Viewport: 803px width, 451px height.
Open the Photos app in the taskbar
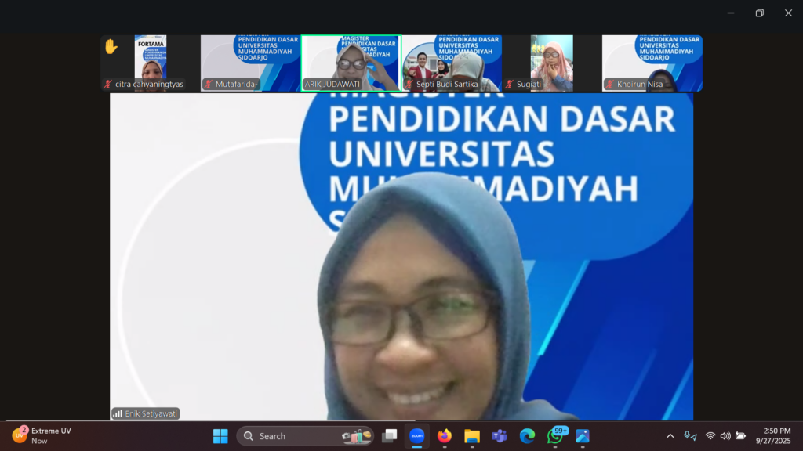[x=583, y=436]
